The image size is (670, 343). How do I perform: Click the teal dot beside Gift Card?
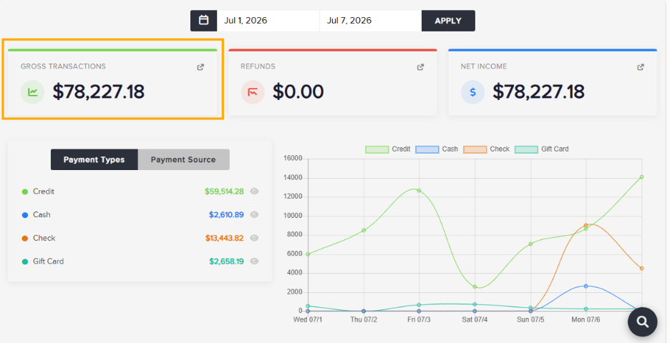(25, 262)
